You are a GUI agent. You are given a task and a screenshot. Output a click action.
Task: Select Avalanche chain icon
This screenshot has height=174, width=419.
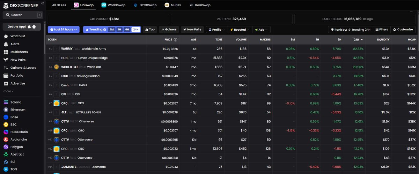tap(6, 139)
